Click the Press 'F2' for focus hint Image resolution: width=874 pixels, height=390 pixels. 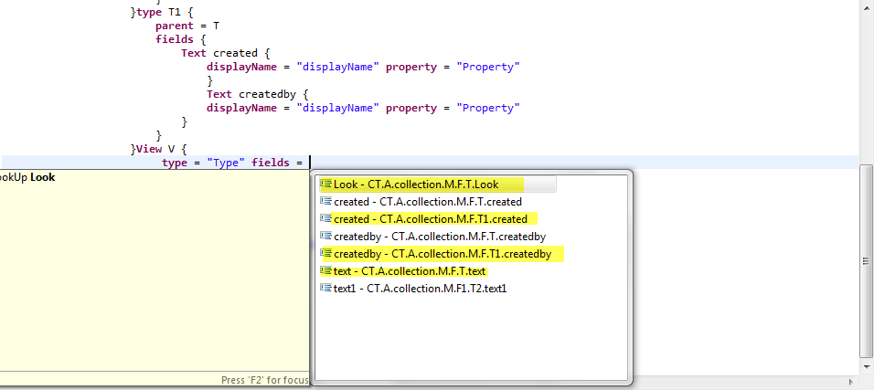tap(265, 380)
